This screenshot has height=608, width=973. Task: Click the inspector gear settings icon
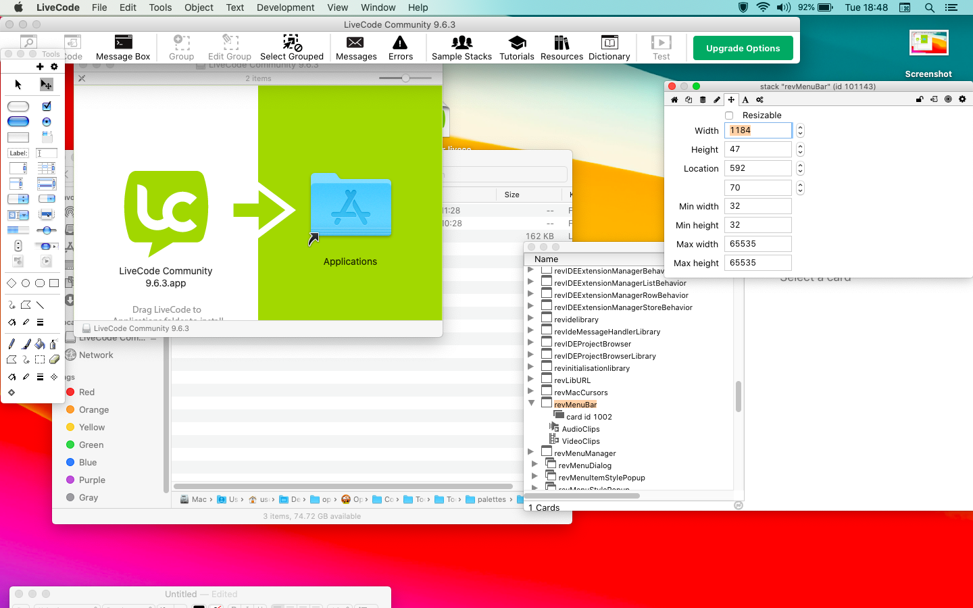click(962, 99)
